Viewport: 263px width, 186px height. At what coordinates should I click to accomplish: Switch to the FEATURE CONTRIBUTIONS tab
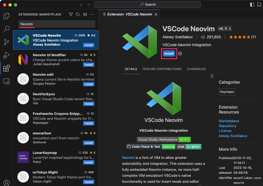(162, 69)
